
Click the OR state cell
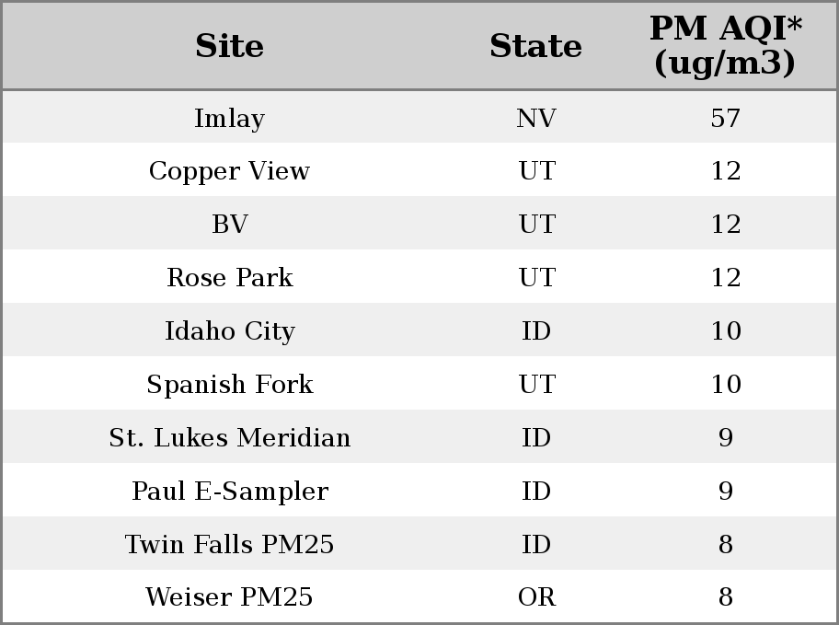pyautogui.click(x=536, y=597)
